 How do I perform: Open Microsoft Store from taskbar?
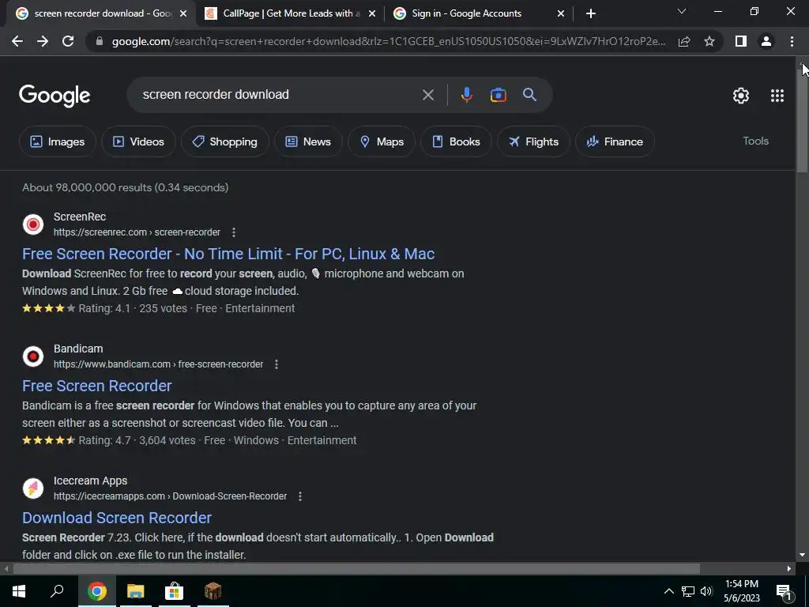[174, 591]
